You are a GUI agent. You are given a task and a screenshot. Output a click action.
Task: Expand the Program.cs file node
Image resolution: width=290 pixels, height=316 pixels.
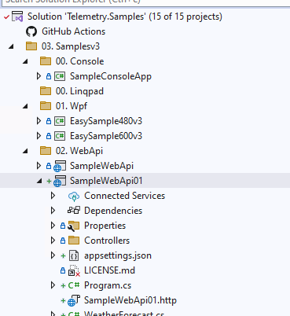pos(53,285)
